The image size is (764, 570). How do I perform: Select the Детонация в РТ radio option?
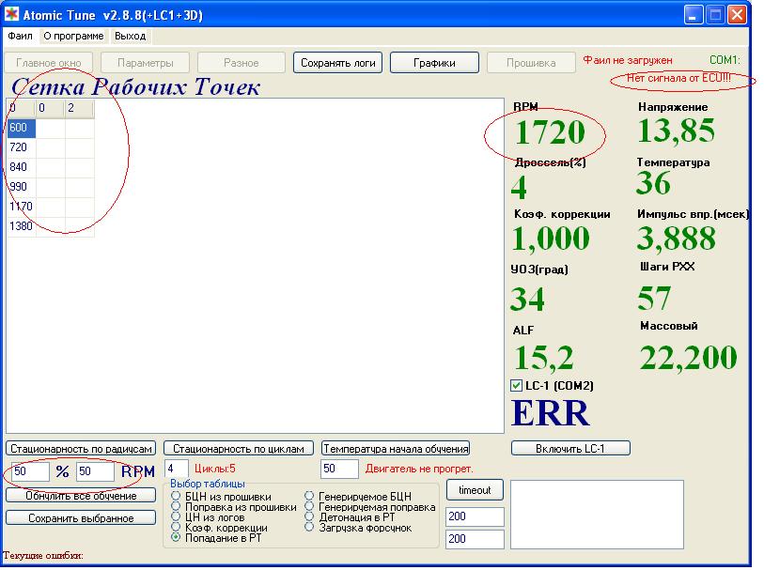(x=310, y=517)
